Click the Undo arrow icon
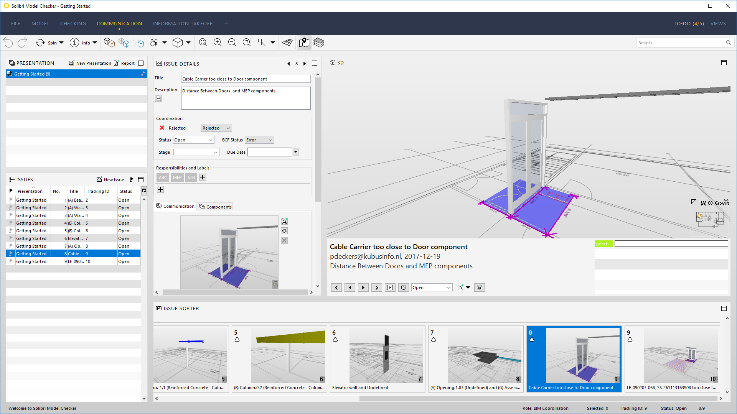 pyautogui.click(x=8, y=43)
